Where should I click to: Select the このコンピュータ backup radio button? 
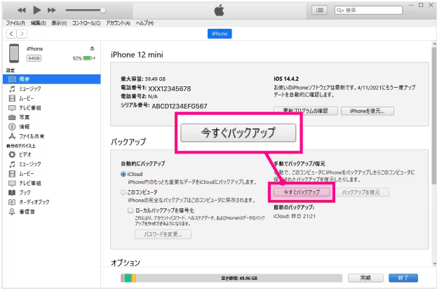tap(123, 192)
